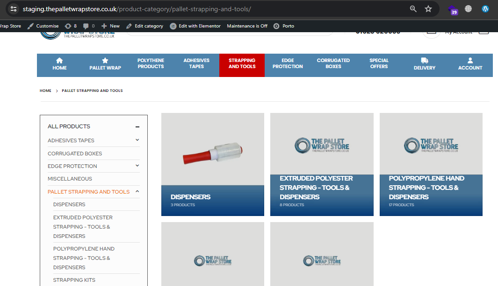Open Extruded Polyester Strapping sidebar subcategory
The width and height of the screenshot is (498, 286).
[83, 227]
